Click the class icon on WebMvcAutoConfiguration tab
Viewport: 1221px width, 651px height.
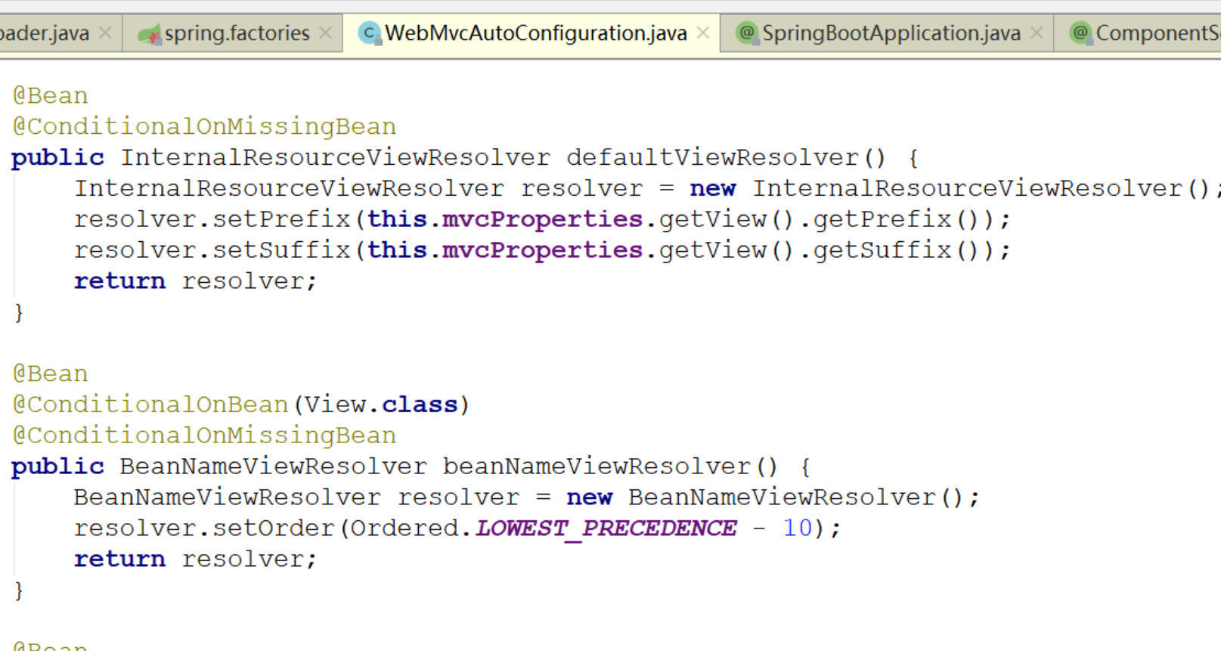(369, 33)
